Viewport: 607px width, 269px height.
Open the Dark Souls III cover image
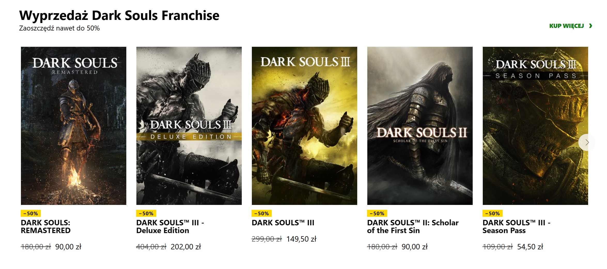pos(305,126)
